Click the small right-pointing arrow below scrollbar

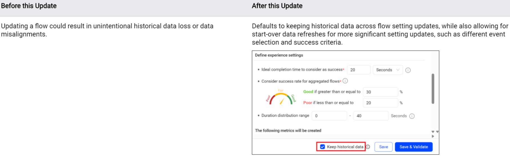tap(433, 136)
